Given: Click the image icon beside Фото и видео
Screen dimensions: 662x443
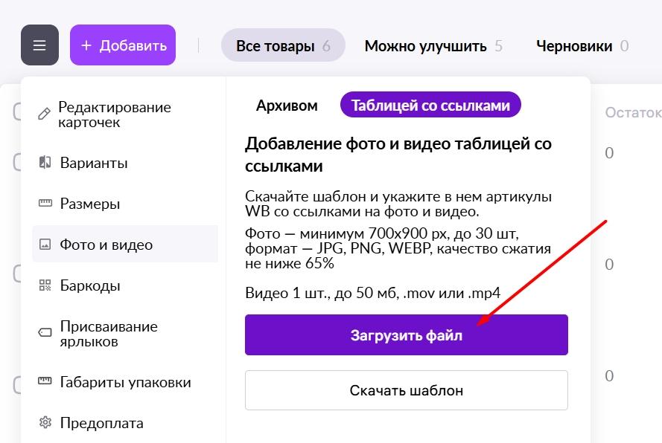Looking at the screenshot, I should tap(45, 245).
